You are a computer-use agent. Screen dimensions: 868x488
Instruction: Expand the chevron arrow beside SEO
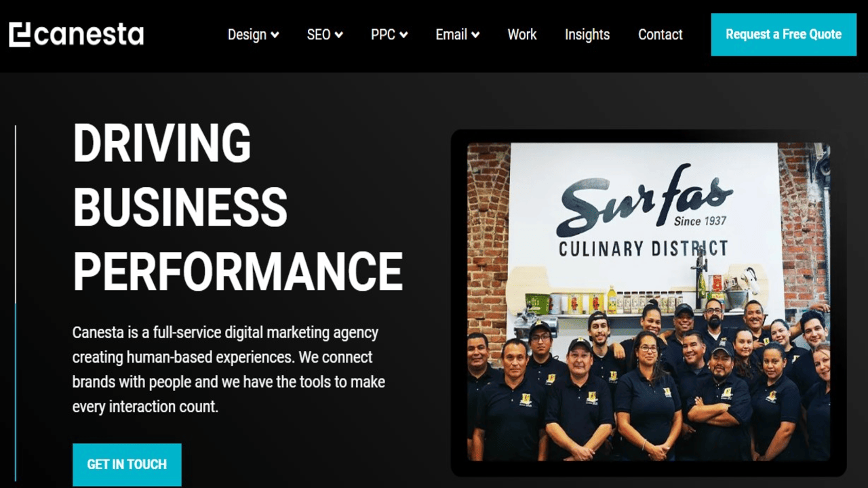click(339, 35)
